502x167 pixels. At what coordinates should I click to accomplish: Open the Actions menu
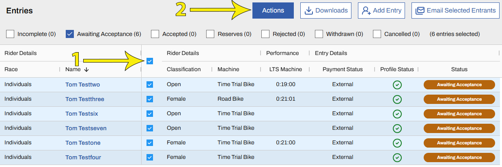tap(273, 11)
